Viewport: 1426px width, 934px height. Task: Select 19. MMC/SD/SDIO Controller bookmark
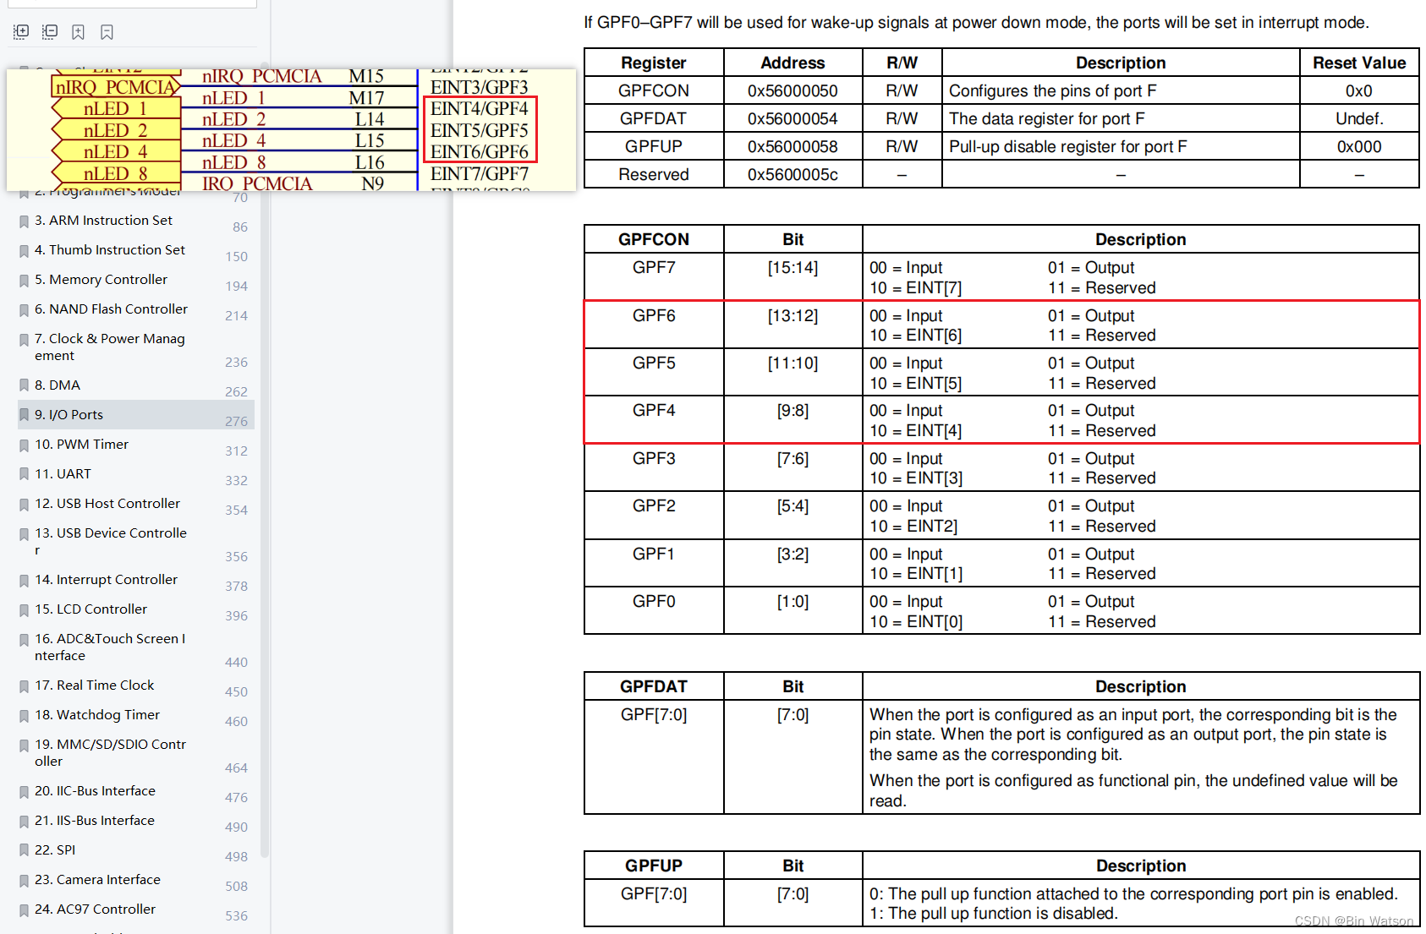point(110,752)
